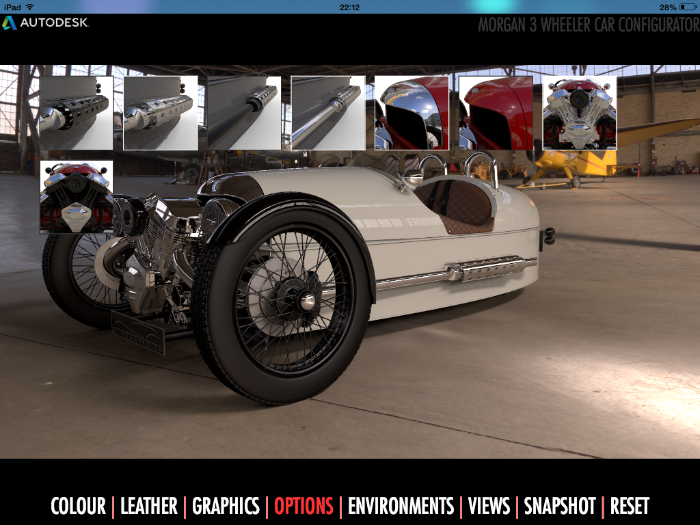
Task: Open the Views menu
Action: coord(489,507)
